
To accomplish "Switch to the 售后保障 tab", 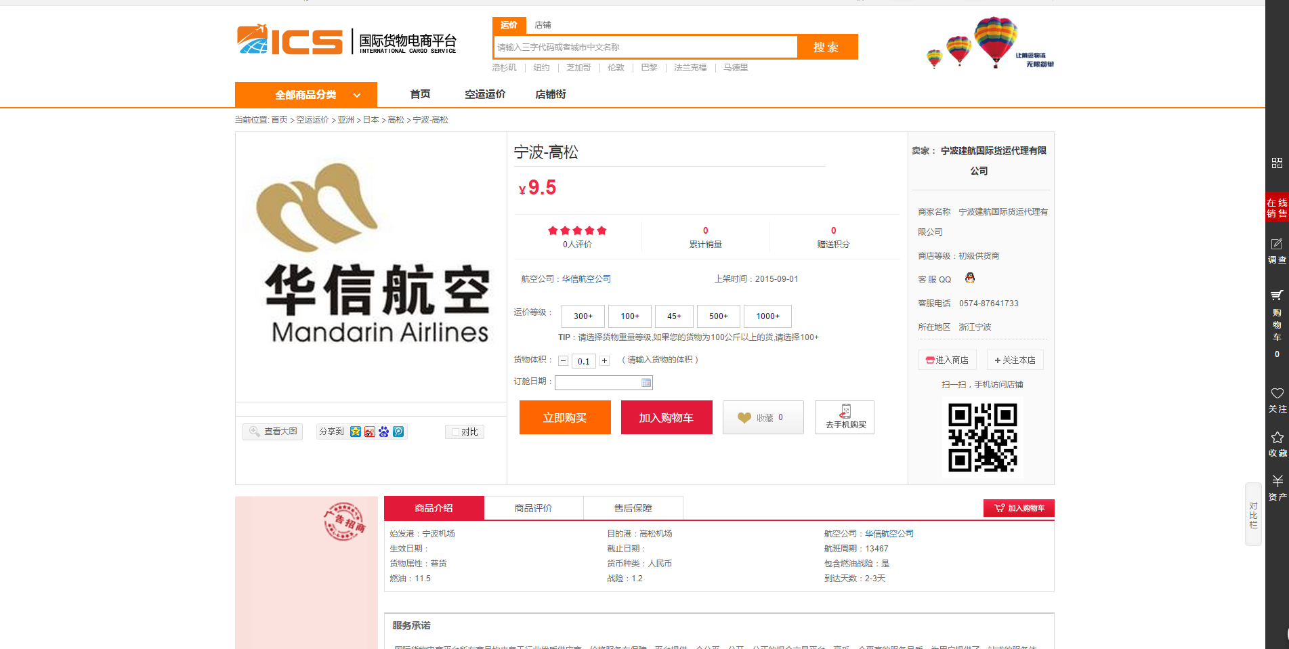I will point(633,508).
